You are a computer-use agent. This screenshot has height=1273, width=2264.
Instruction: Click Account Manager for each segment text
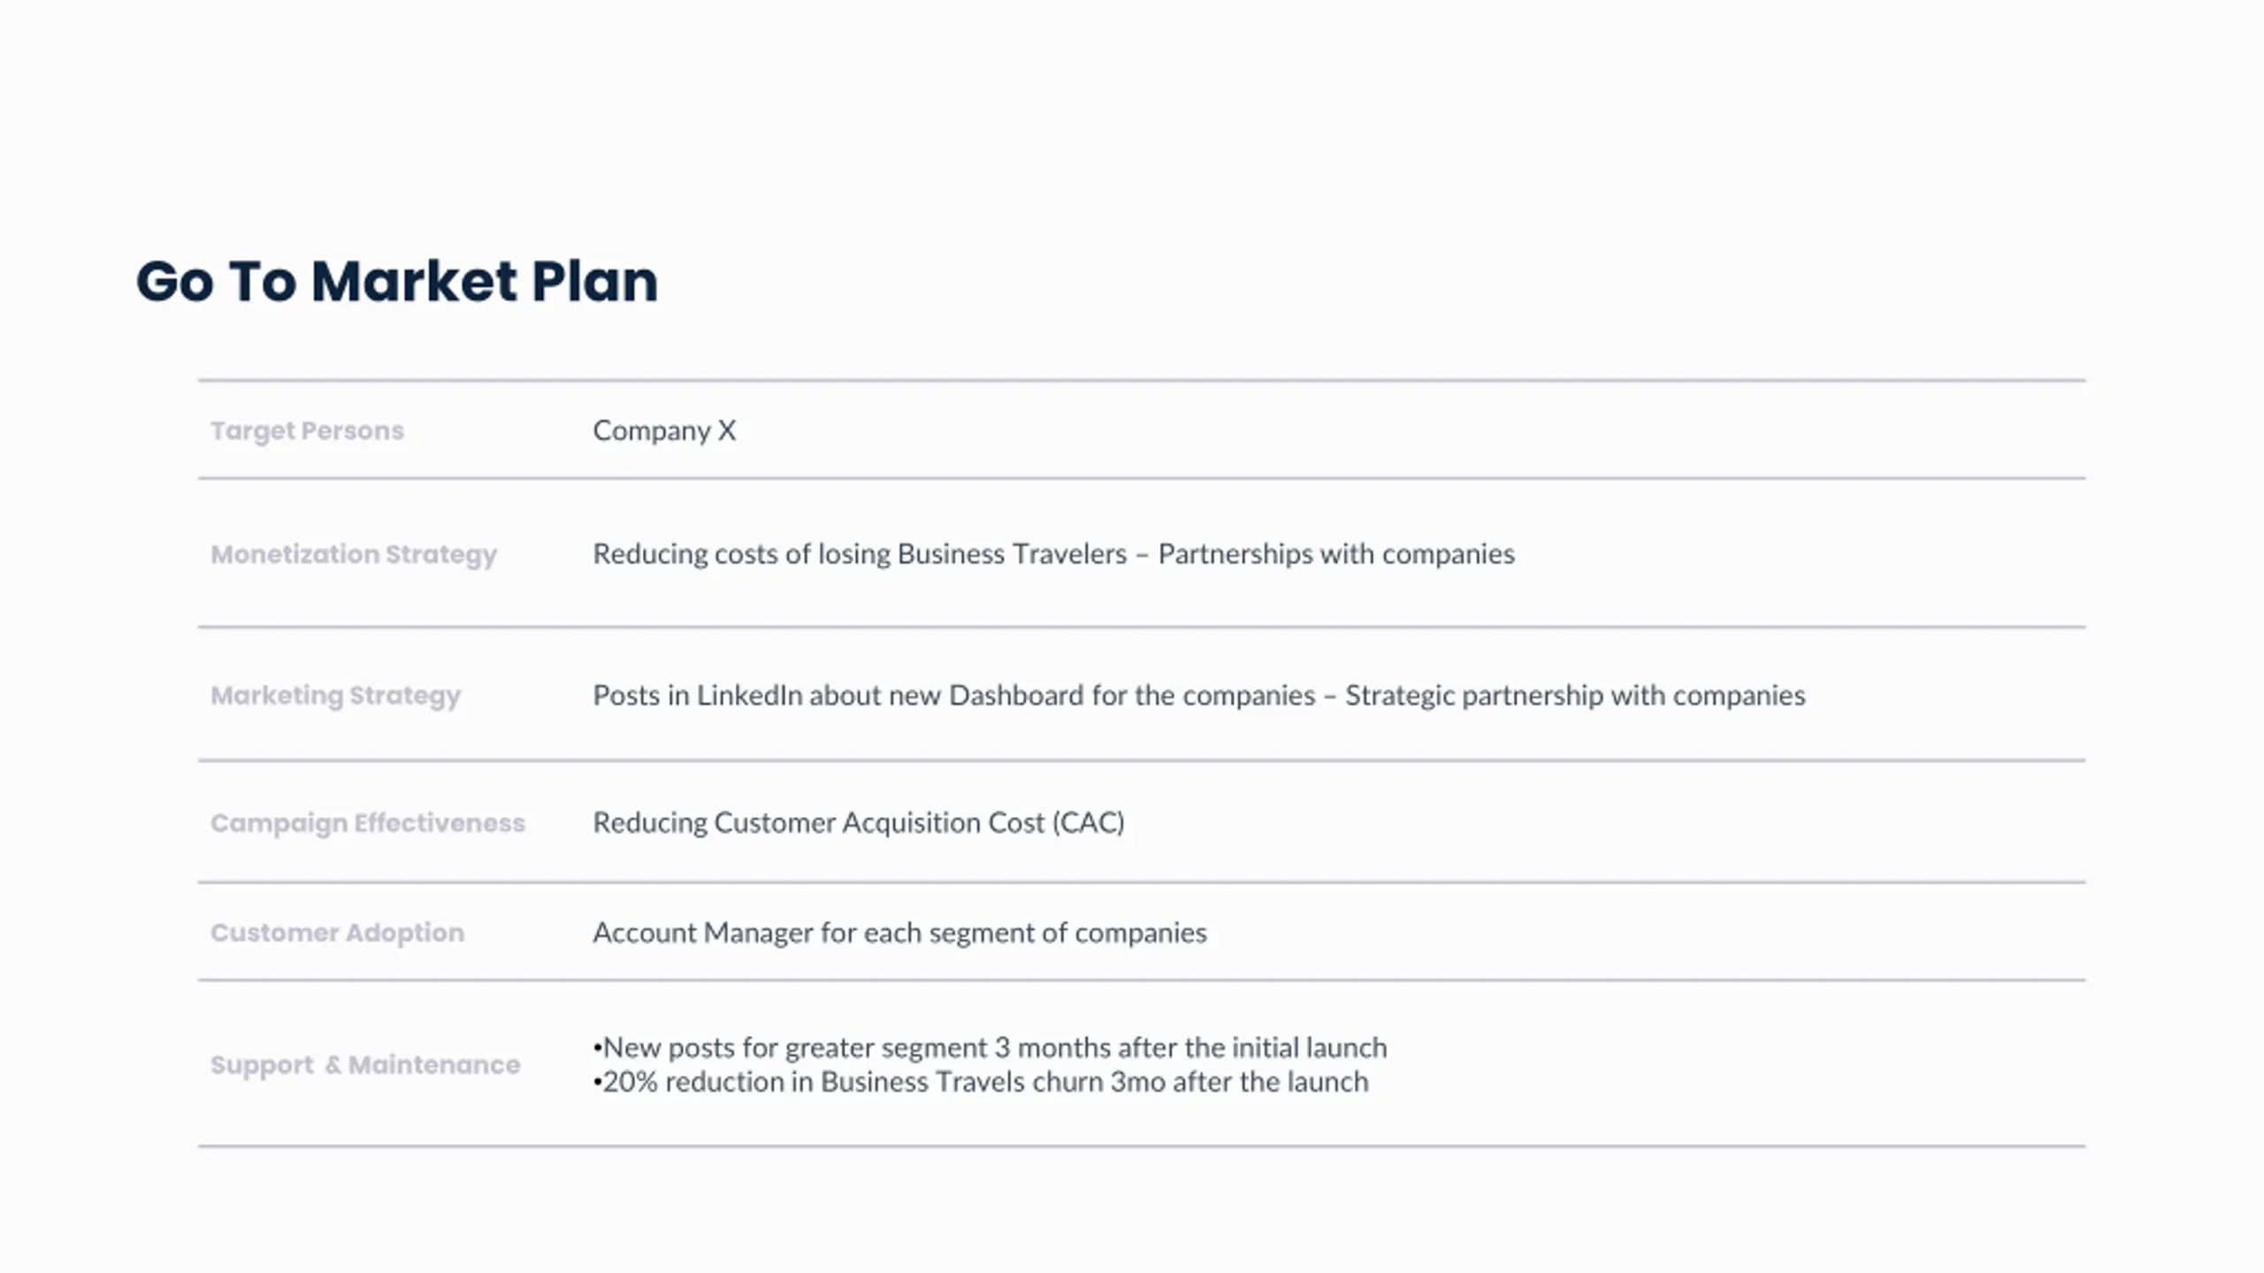pyautogui.click(x=899, y=934)
